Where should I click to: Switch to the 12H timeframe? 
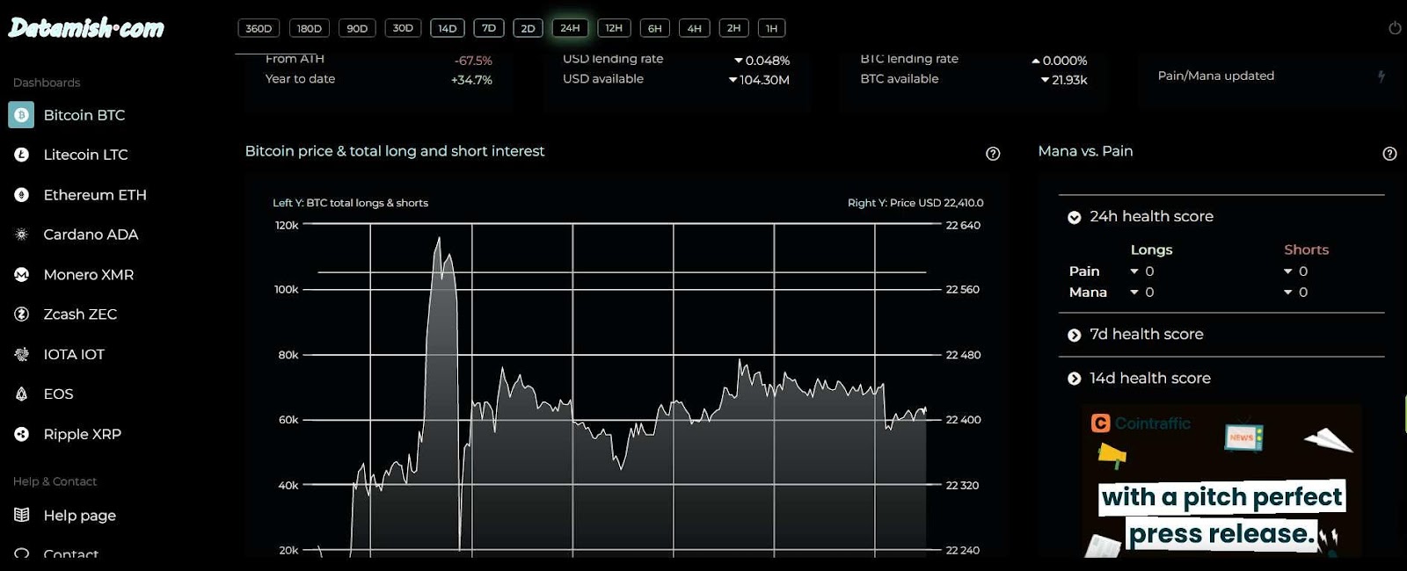point(614,28)
